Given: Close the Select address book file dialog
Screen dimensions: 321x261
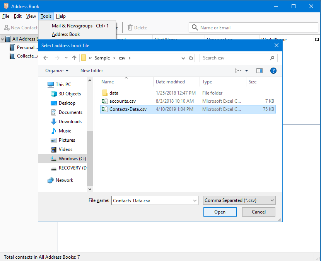Looking at the screenshot, I should pyautogui.click(x=277, y=46).
